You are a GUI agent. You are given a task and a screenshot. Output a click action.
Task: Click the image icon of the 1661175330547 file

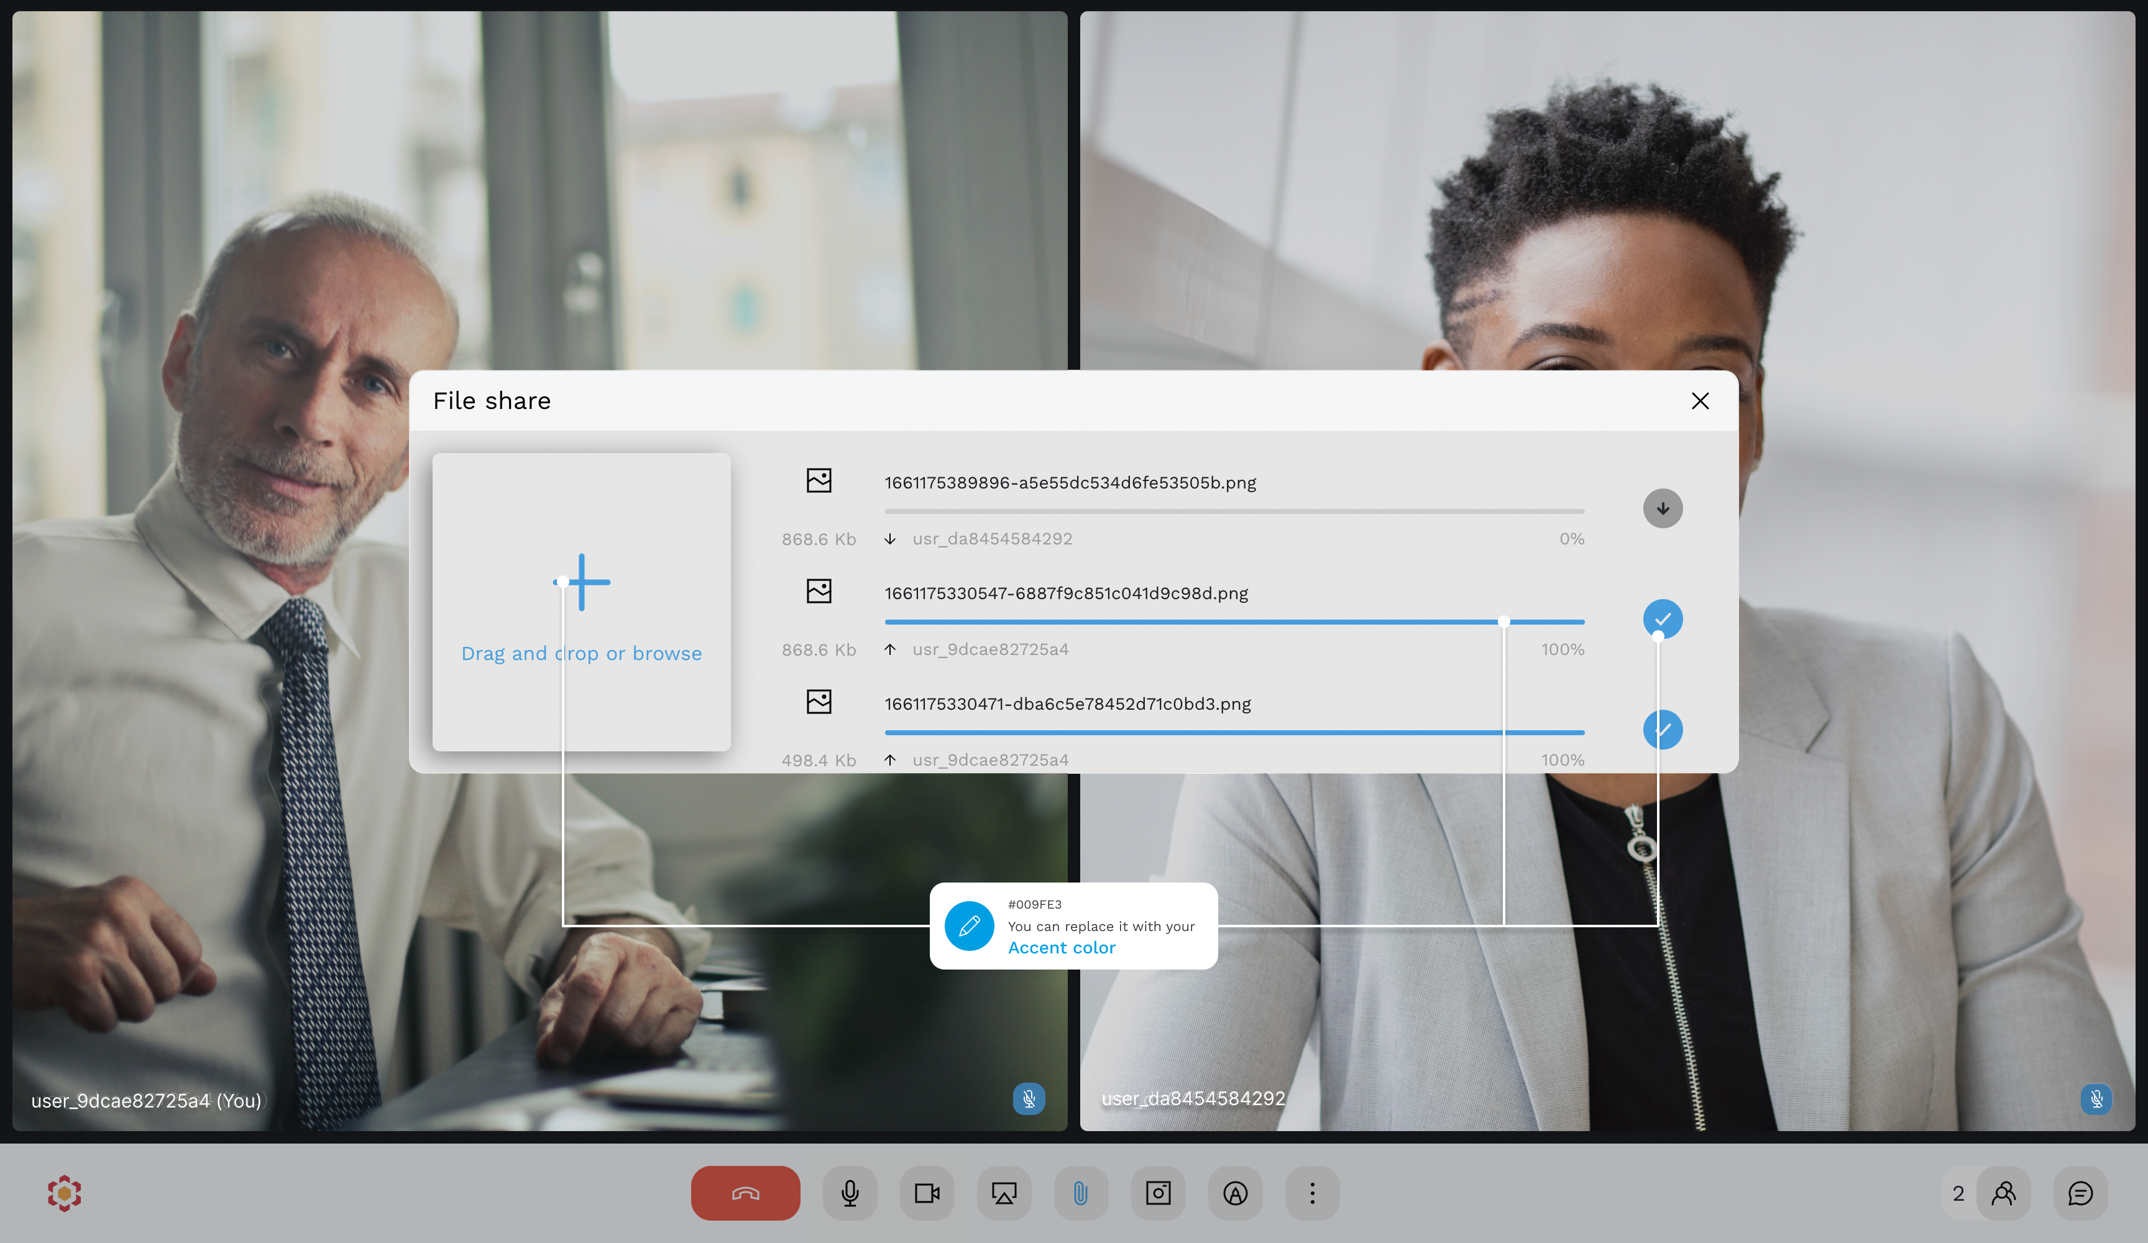819,591
